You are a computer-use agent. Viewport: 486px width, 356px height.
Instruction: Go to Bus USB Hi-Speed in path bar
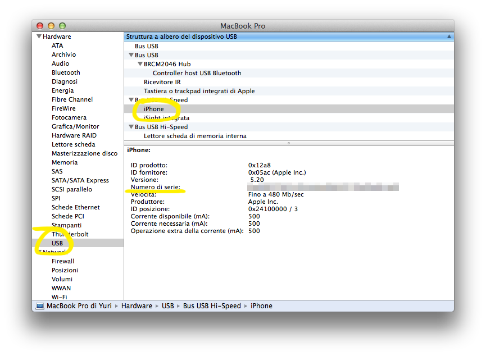click(212, 306)
